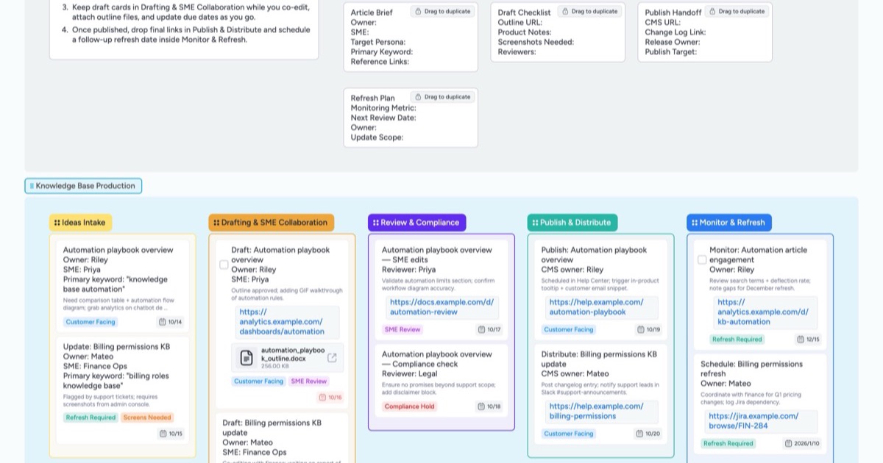The height and width of the screenshot is (463, 883).
Task: Click the 'Publish Handoff' template title
Action: coord(673,12)
